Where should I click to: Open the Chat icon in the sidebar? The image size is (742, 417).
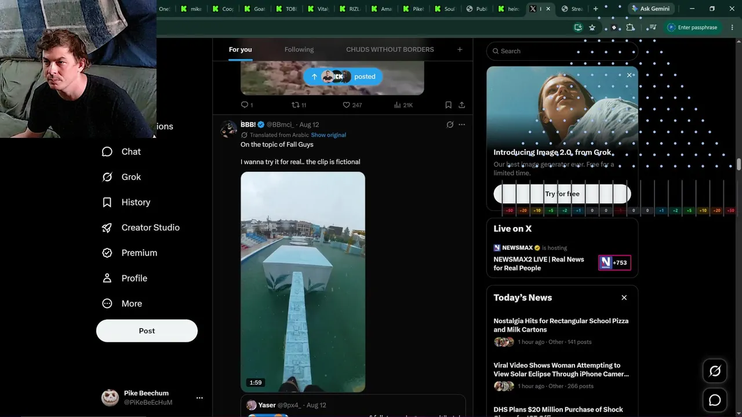107,152
